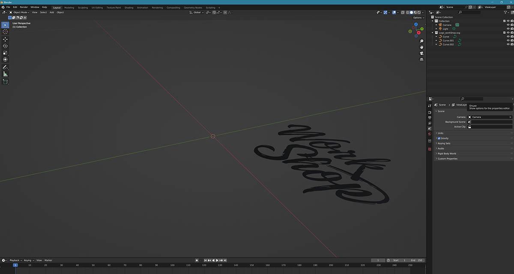Clear the Camera field with X
Viewport: 514px width, 274px height.
tap(510, 117)
